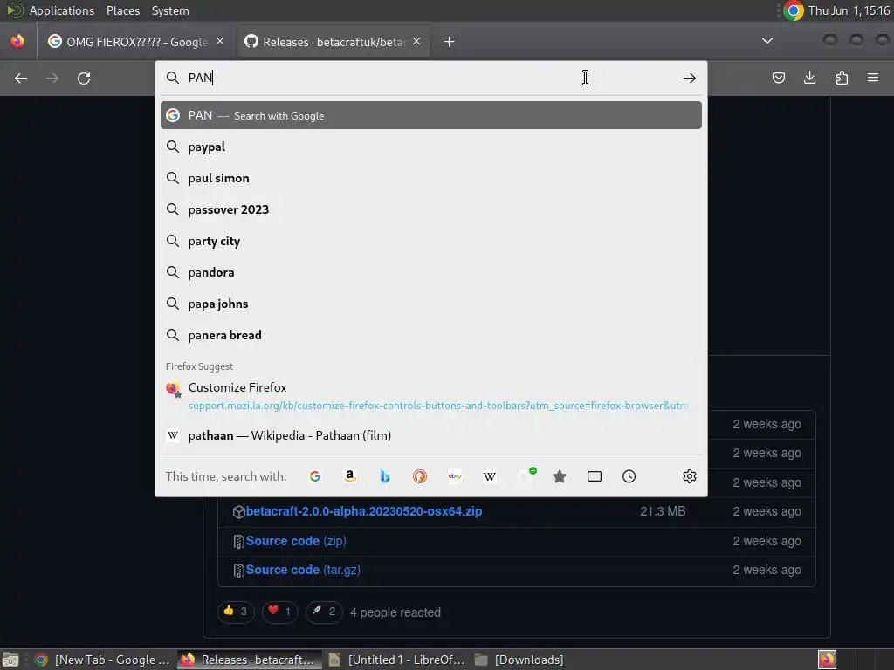Click the clock Thu Jun 1 15:16
This screenshot has height=670, width=894.
pyautogui.click(x=849, y=10)
